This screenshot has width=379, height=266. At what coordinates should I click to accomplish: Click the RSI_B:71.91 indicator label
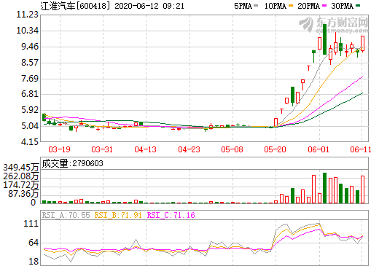coord(118,215)
